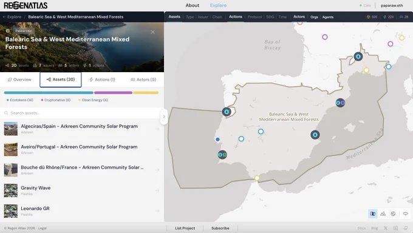
Task: Toggle the Assets map layer
Action: tap(174, 16)
